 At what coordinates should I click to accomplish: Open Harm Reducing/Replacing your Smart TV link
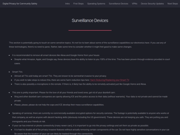[x=110, y=80]
